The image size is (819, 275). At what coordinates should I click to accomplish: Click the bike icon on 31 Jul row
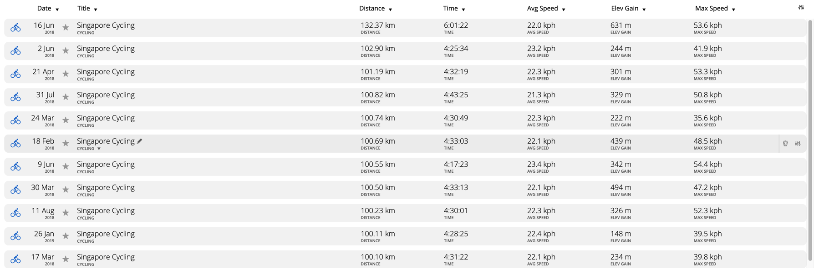15,97
